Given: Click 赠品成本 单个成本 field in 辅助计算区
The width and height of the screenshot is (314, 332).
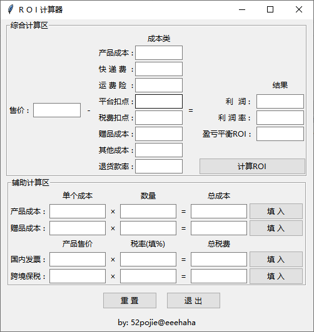Looking at the screenshot, I should [78, 228].
